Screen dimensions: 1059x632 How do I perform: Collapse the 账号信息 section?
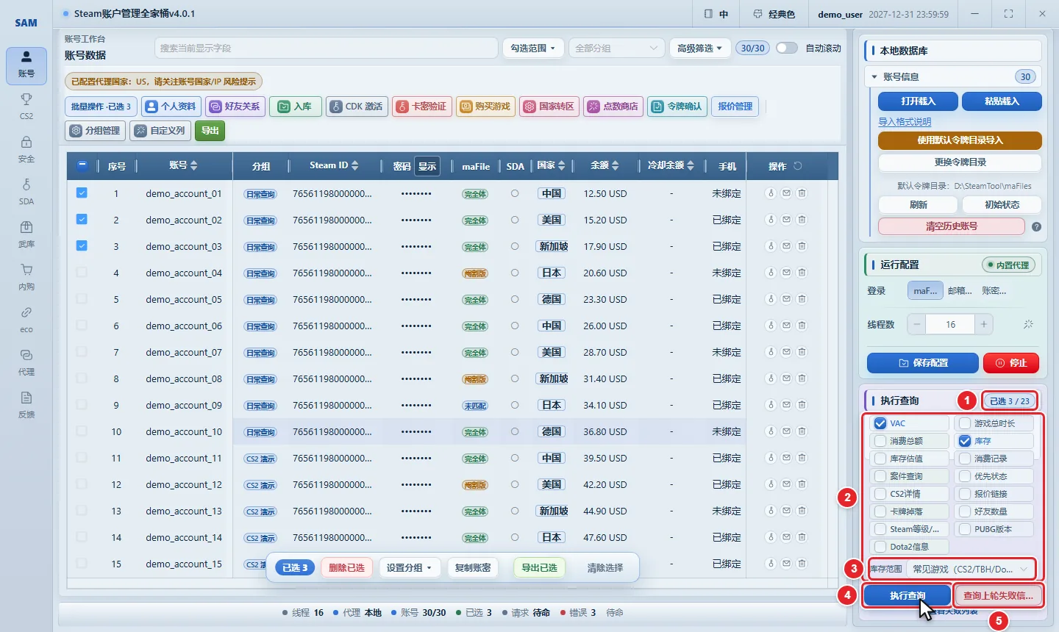coord(874,76)
